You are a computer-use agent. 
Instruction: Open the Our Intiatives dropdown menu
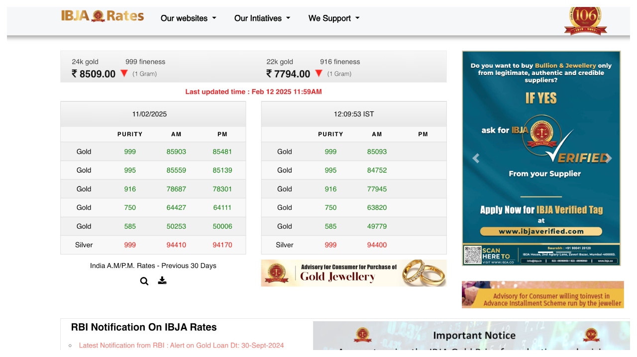pos(262,18)
